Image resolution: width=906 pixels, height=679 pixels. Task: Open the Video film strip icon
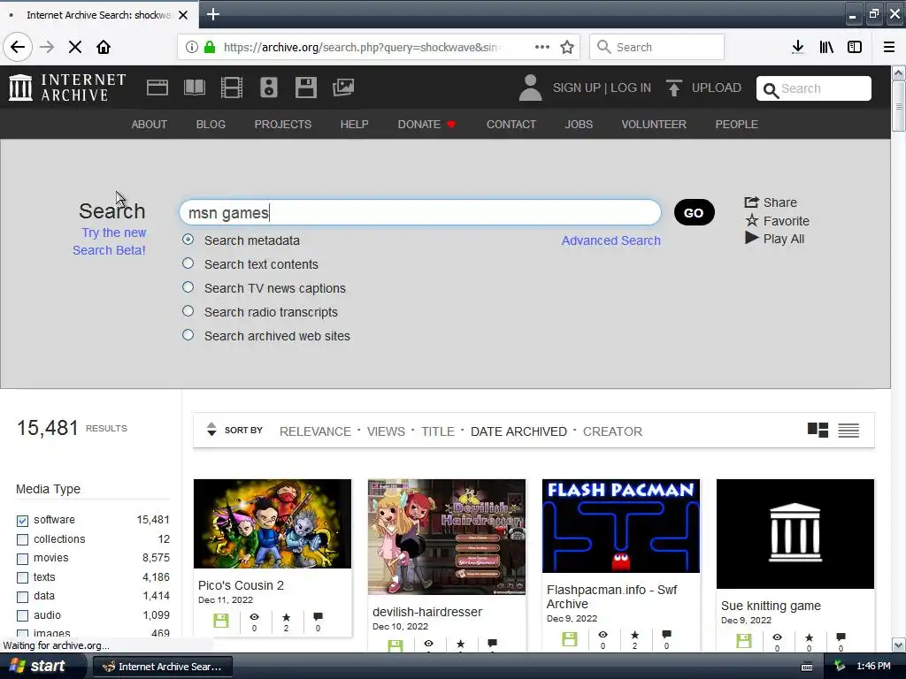[232, 88]
